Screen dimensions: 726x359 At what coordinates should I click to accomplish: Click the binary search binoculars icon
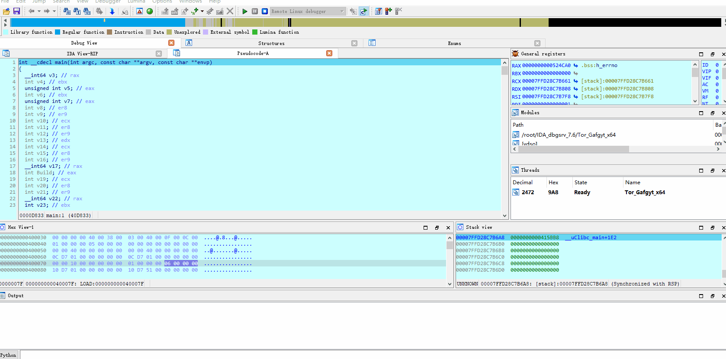(x=87, y=11)
